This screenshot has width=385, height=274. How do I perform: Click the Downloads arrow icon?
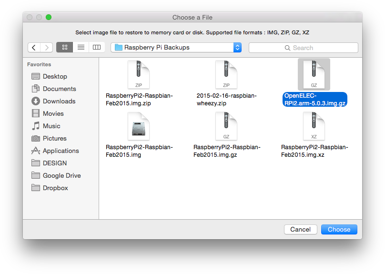pos(36,101)
